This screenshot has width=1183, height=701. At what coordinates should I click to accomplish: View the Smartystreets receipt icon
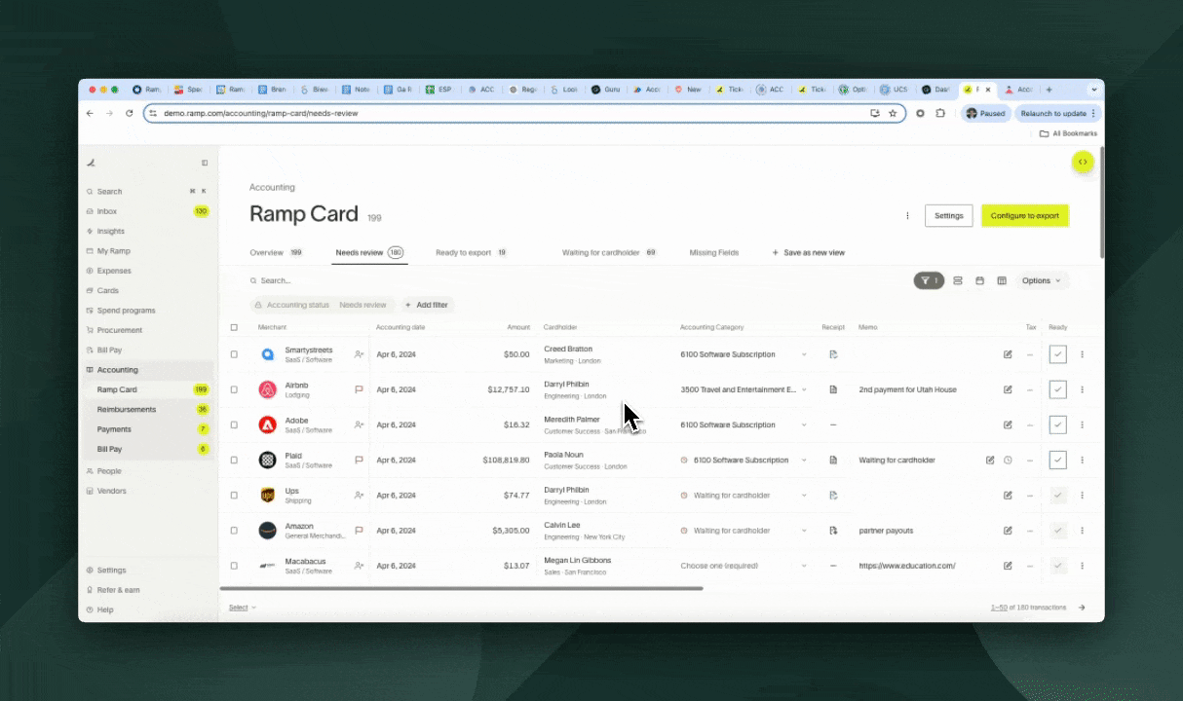(x=833, y=354)
